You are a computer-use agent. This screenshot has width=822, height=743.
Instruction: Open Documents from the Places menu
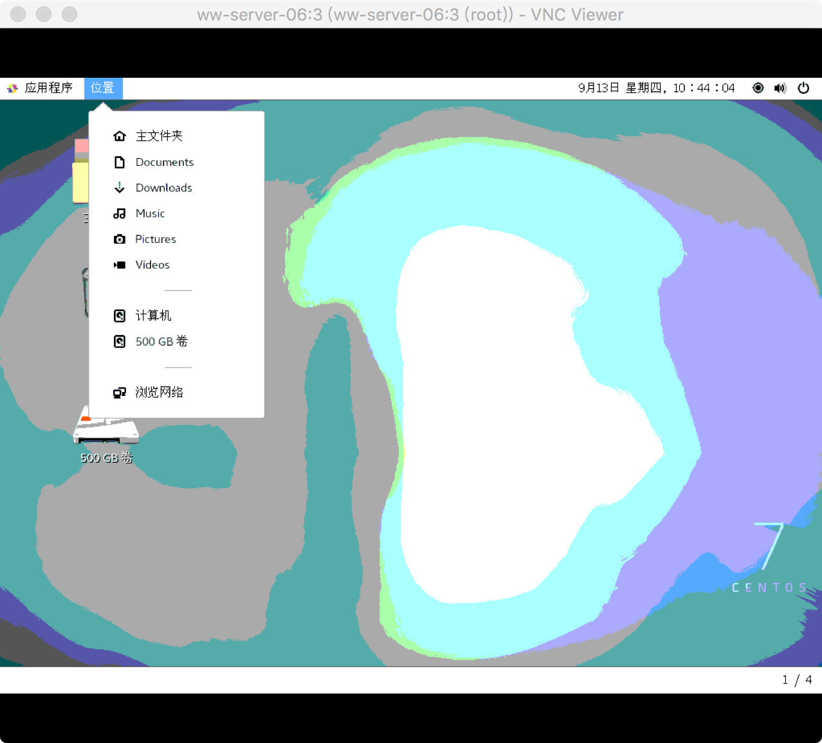click(x=176, y=162)
